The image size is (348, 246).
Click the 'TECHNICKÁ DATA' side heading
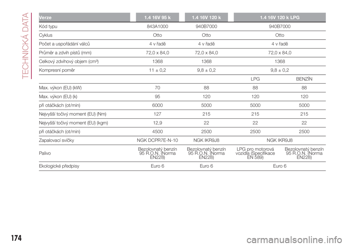(x=26, y=46)
